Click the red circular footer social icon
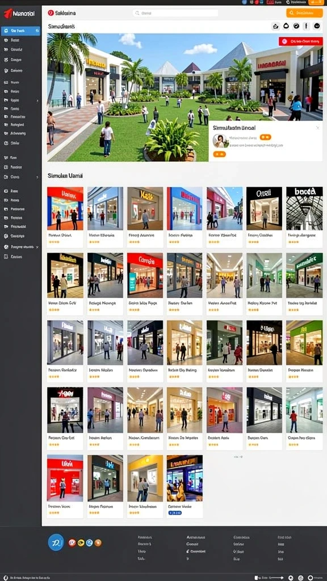The image size is (327, 581). pyautogui.click(x=72, y=543)
